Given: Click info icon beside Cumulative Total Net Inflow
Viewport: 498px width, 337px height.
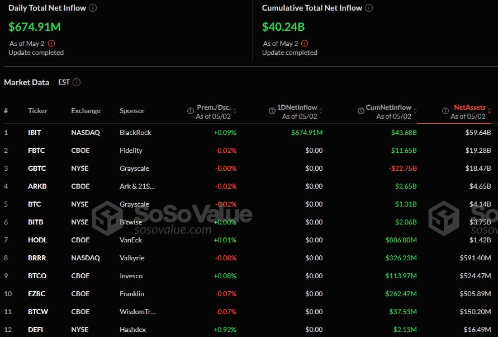Looking at the screenshot, I should click(369, 8).
